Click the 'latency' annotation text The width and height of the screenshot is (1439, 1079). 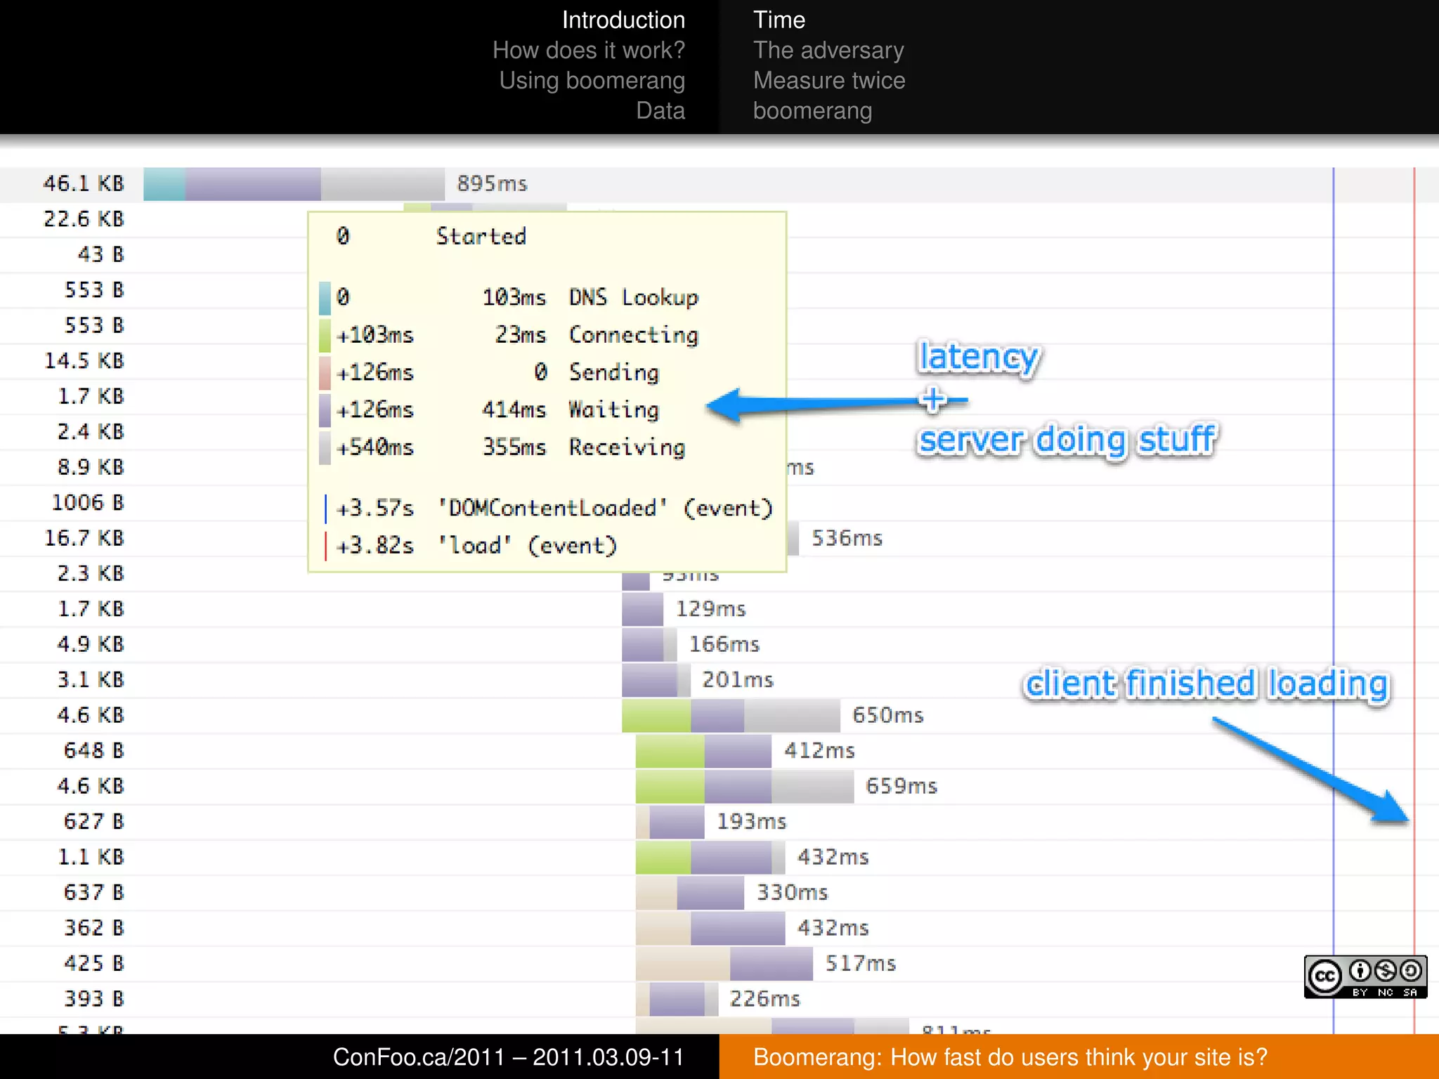click(x=979, y=357)
